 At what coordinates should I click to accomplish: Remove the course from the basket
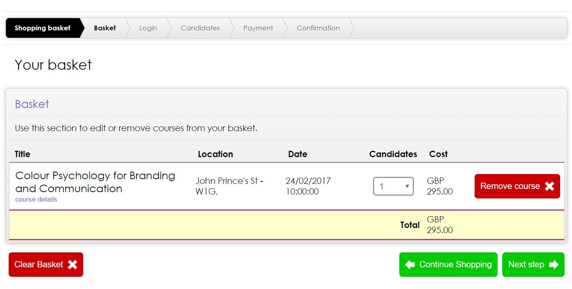pos(517,186)
